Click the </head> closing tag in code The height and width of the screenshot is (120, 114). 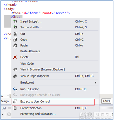click(10, 4)
